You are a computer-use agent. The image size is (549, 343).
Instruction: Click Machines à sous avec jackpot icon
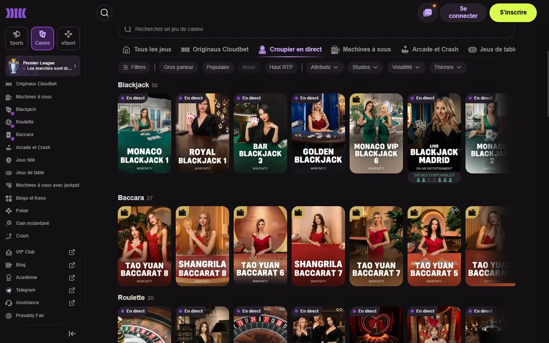point(8,185)
